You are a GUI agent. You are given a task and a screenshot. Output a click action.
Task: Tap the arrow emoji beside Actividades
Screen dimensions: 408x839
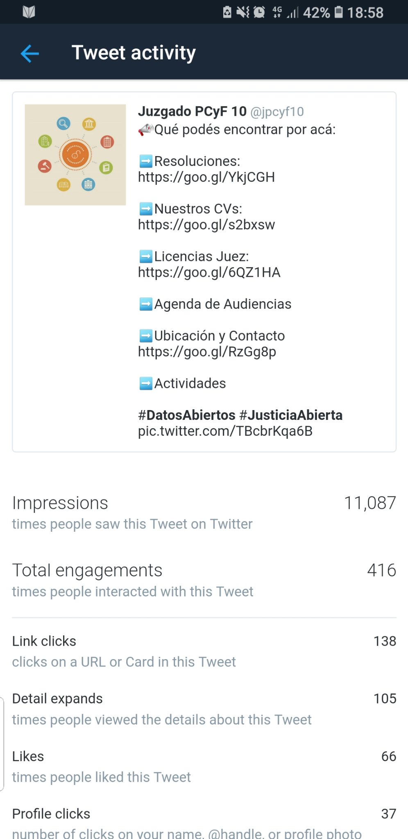(x=146, y=384)
